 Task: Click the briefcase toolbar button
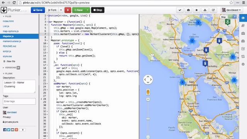coord(188,10)
